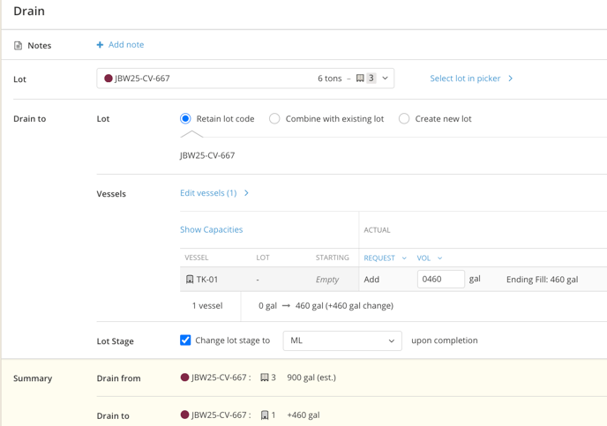Uncheck the Change lot stage to checkbox
This screenshot has width=607, height=426.
click(x=185, y=340)
